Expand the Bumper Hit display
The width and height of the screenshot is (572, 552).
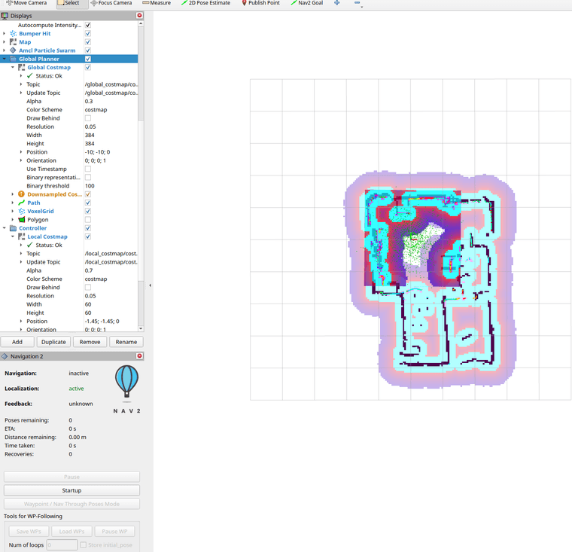4,34
